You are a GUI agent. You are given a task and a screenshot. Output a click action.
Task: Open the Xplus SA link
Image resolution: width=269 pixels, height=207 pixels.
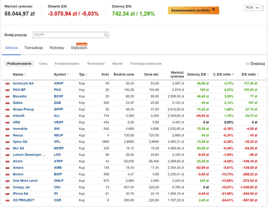point(20,142)
